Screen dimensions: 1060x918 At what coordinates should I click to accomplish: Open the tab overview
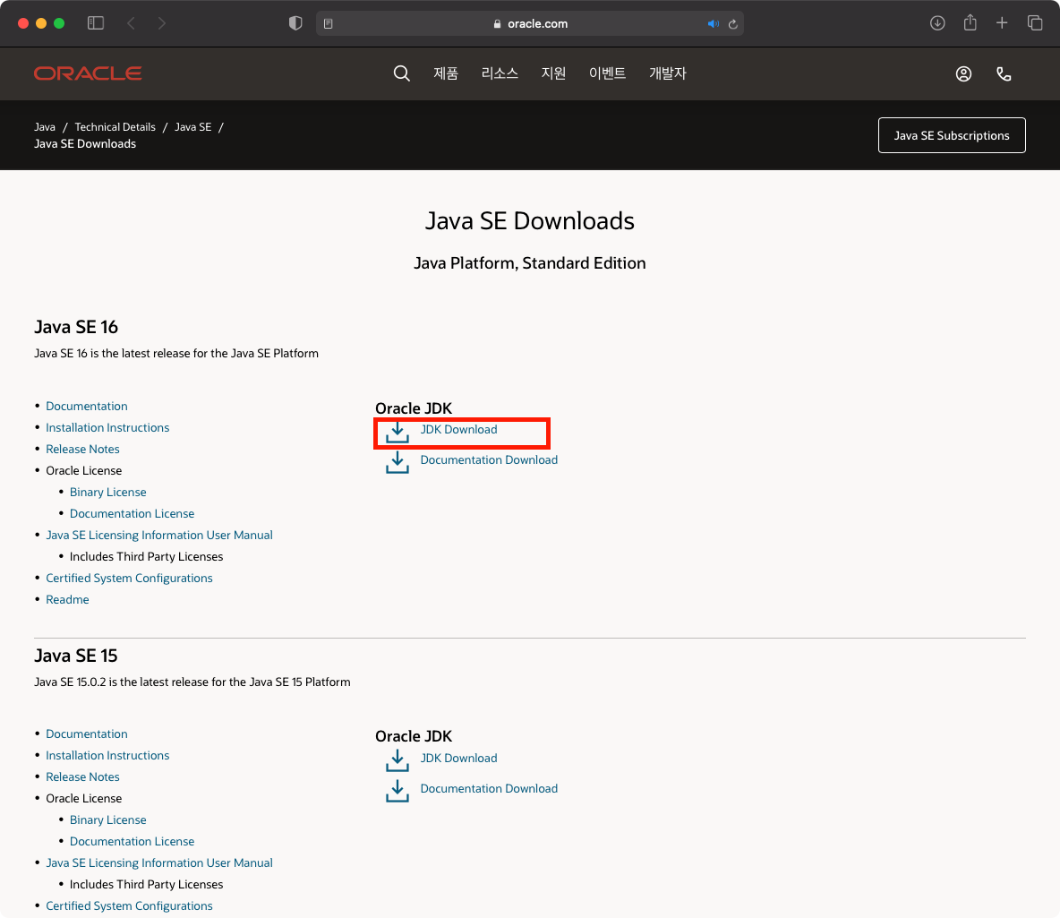tap(1034, 22)
